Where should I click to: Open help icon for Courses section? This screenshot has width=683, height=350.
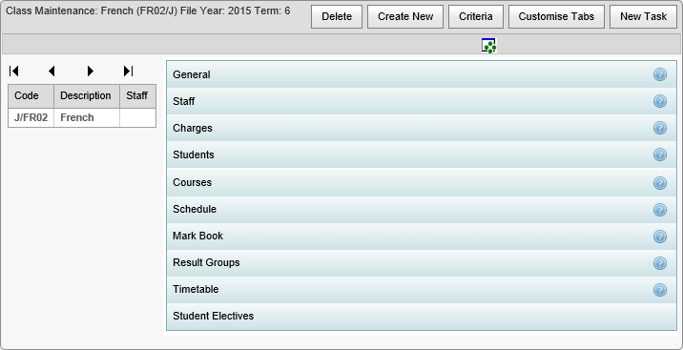[x=660, y=183]
